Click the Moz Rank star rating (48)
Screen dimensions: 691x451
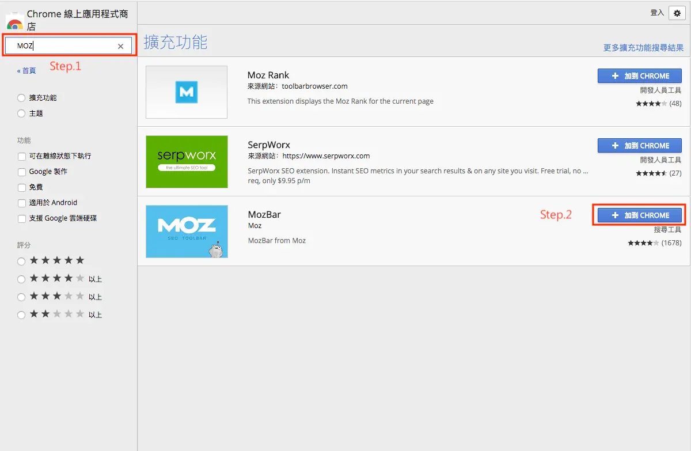point(659,104)
